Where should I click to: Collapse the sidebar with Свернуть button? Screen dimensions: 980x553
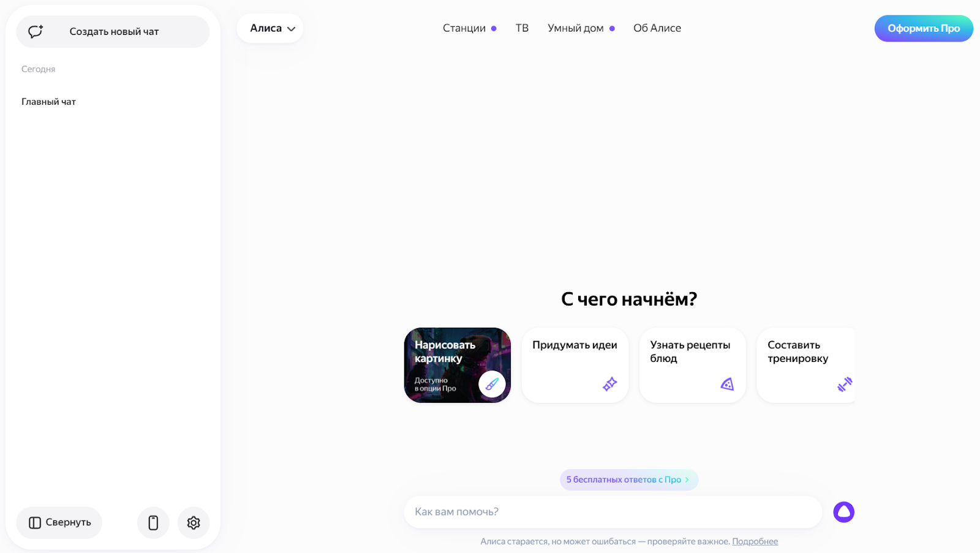click(59, 522)
